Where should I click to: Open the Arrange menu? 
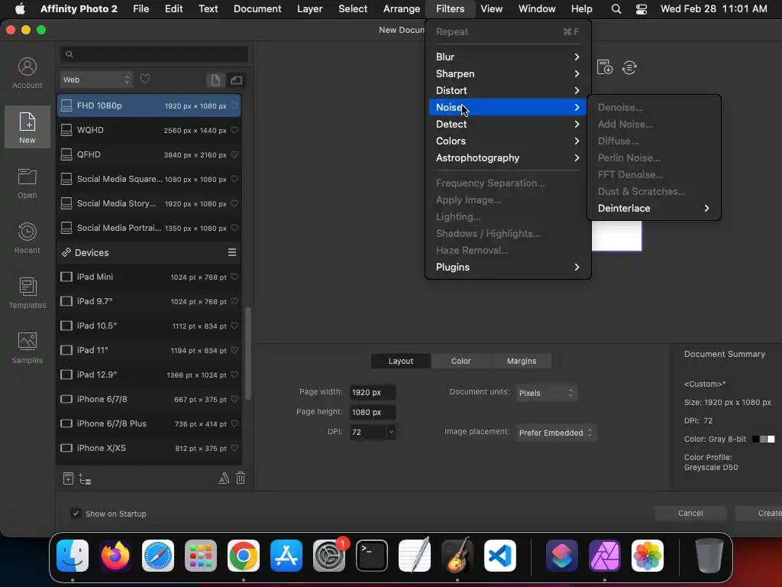(402, 9)
